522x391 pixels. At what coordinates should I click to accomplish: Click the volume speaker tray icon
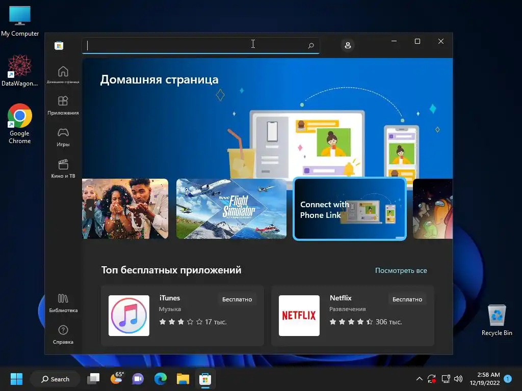458,379
